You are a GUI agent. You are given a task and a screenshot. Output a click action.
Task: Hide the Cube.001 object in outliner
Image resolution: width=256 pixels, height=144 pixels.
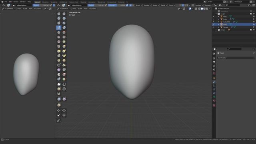(x=254, y=22)
